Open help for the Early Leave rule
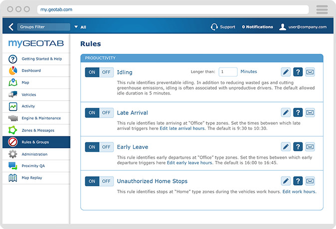Screen dimensions: 336x229 pyautogui.click(x=298, y=146)
